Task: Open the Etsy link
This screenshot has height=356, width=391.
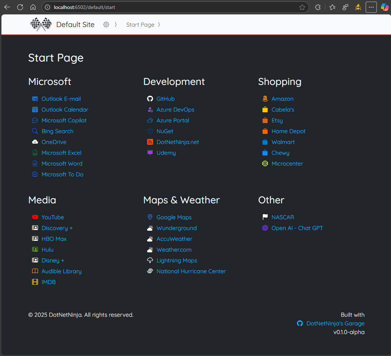Action: coord(277,121)
